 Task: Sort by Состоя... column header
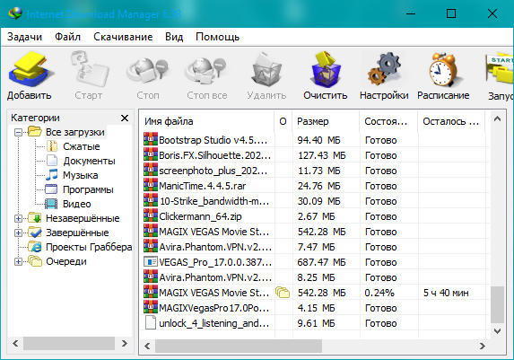pos(388,121)
